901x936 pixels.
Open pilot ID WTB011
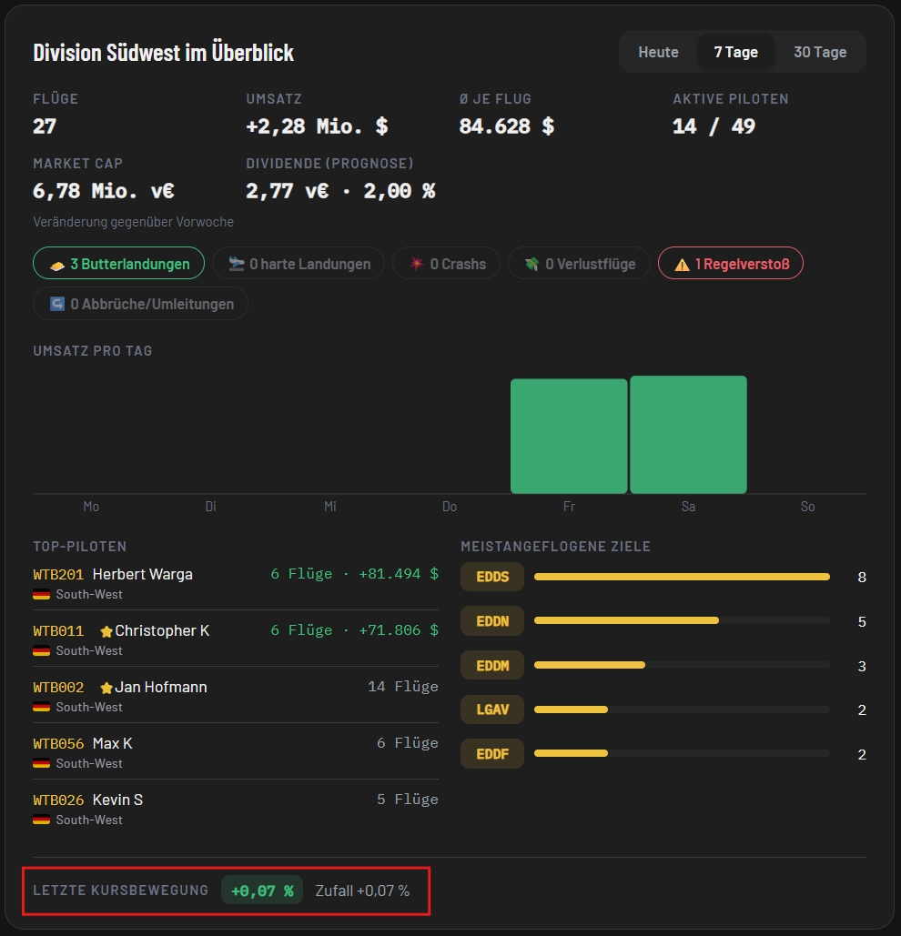[58, 631]
